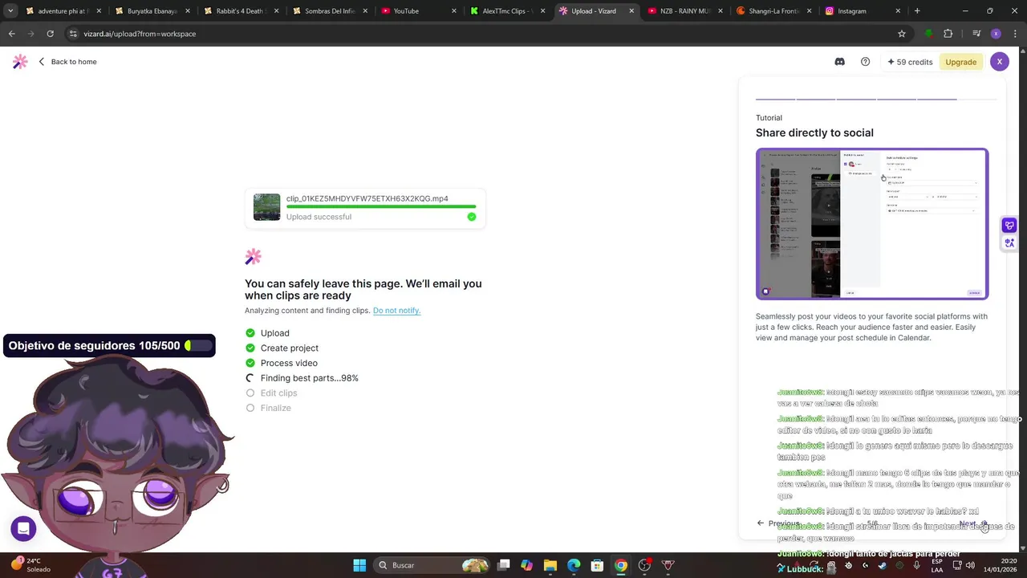Open the weather widget showing 24°C Soleado
This screenshot has width=1027, height=578.
(32, 565)
